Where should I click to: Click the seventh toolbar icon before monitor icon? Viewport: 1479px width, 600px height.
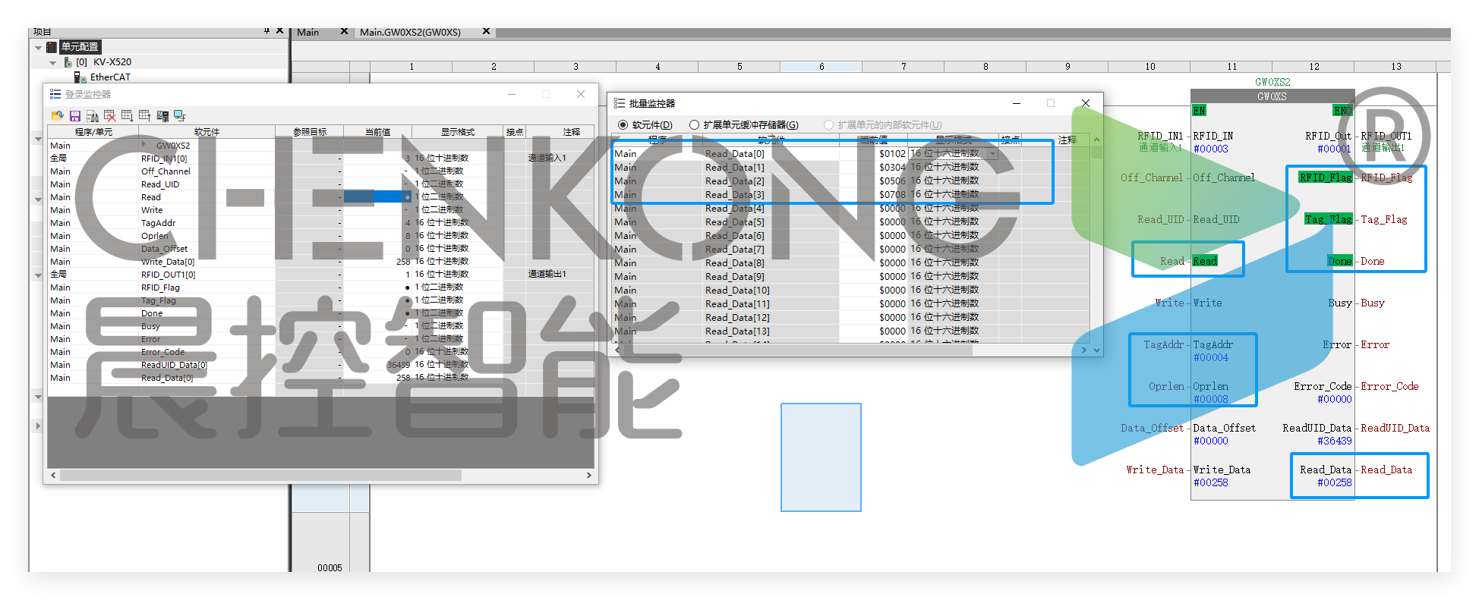pyautogui.click(x=162, y=116)
